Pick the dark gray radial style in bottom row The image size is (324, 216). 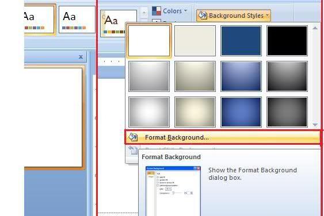pos(287,112)
